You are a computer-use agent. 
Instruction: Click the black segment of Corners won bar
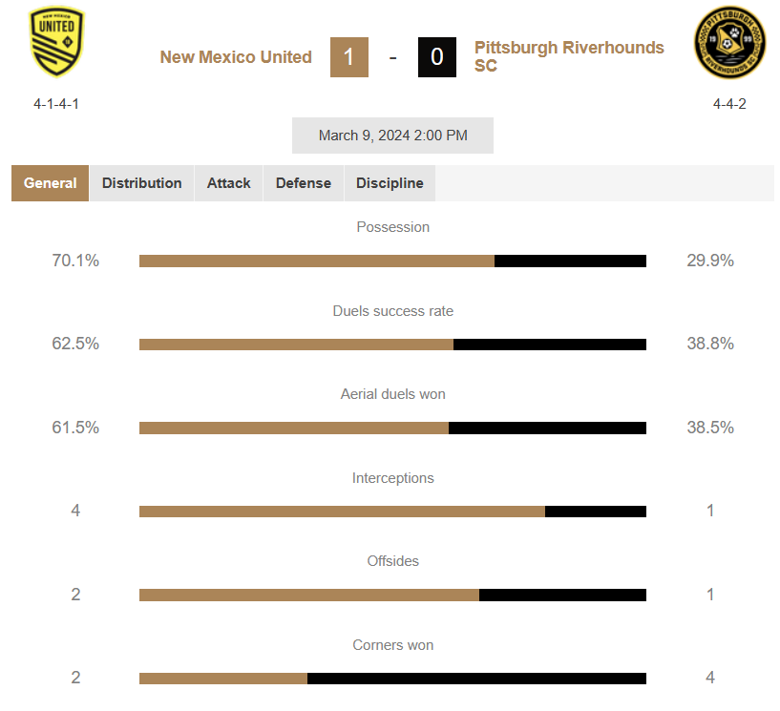pyautogui.click(x=476, y=679)
